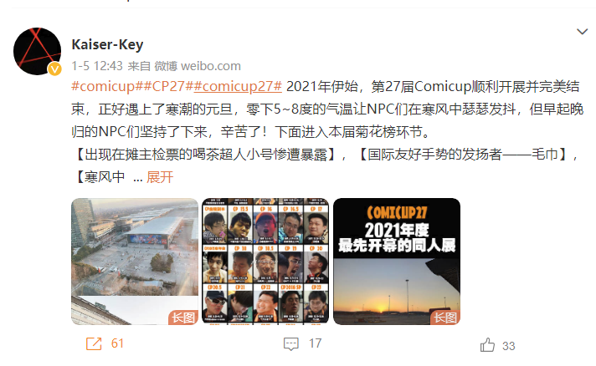Screen dimensions: 596x366
Task: Open the faces grid collage thumbnail
Action: click(x=265, y=262)
